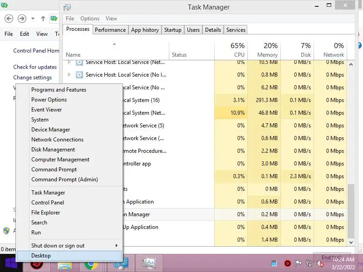Select Desktop menu entry

pos(69,256)
